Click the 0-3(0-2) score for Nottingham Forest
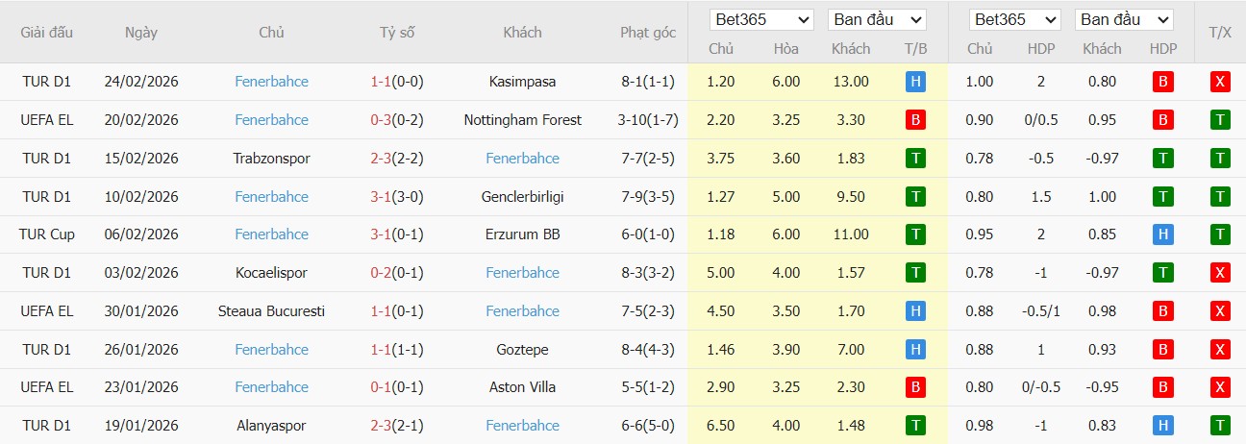The width and height of the screenshot is (1246, 444). click(x=397, y=120)
